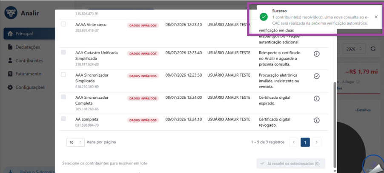The height and width of the screenshot is (173, 384).
Task: Open Declarações in sidebar
Action: pyautogui.click(x=27, y=47)
